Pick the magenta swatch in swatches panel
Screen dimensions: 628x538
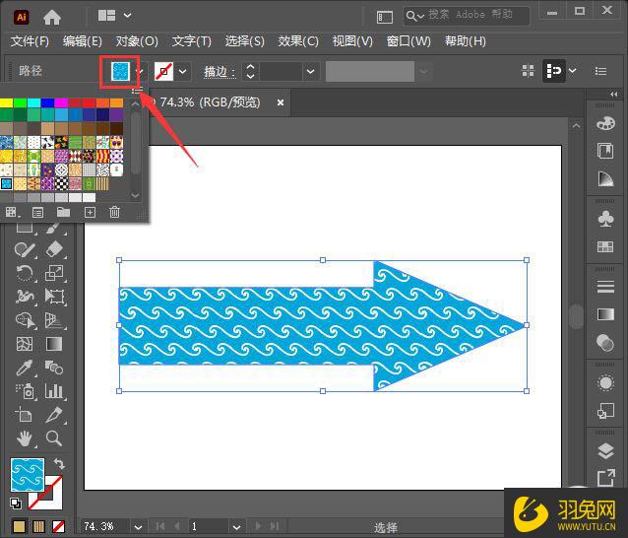61,103
